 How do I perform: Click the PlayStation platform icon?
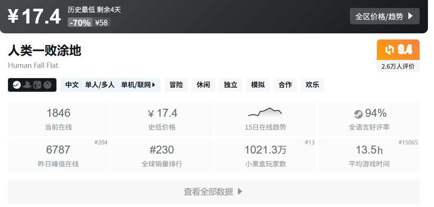(27, 85)
